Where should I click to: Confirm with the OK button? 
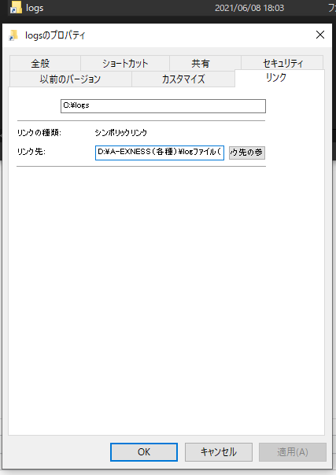click(x=144, y=452)
